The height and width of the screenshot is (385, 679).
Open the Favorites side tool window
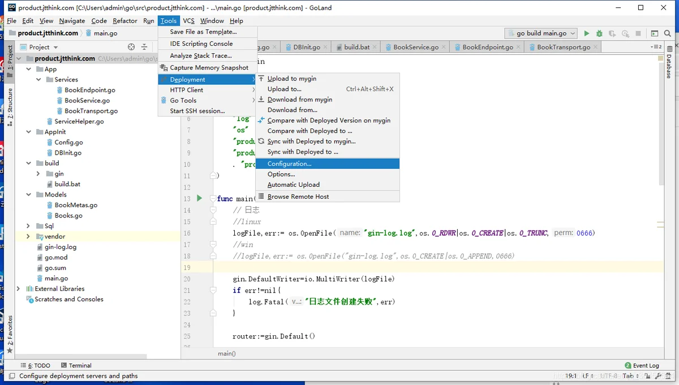(x=10, y=334)
